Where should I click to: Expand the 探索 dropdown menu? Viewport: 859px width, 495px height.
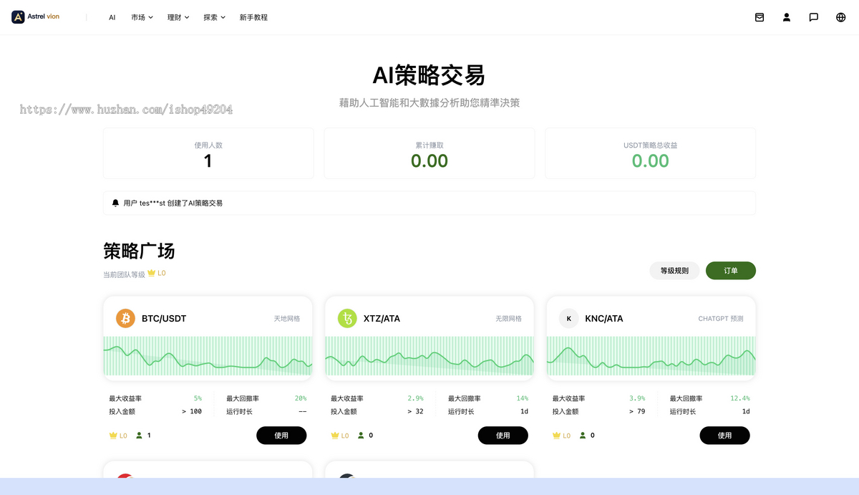(x=214, y=17)
